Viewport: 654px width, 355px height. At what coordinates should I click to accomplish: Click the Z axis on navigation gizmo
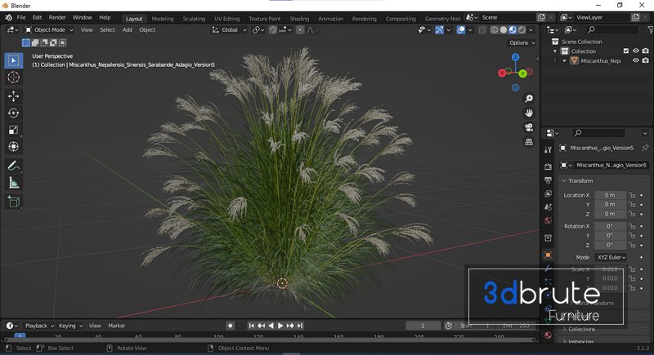[x=516, y=57]
